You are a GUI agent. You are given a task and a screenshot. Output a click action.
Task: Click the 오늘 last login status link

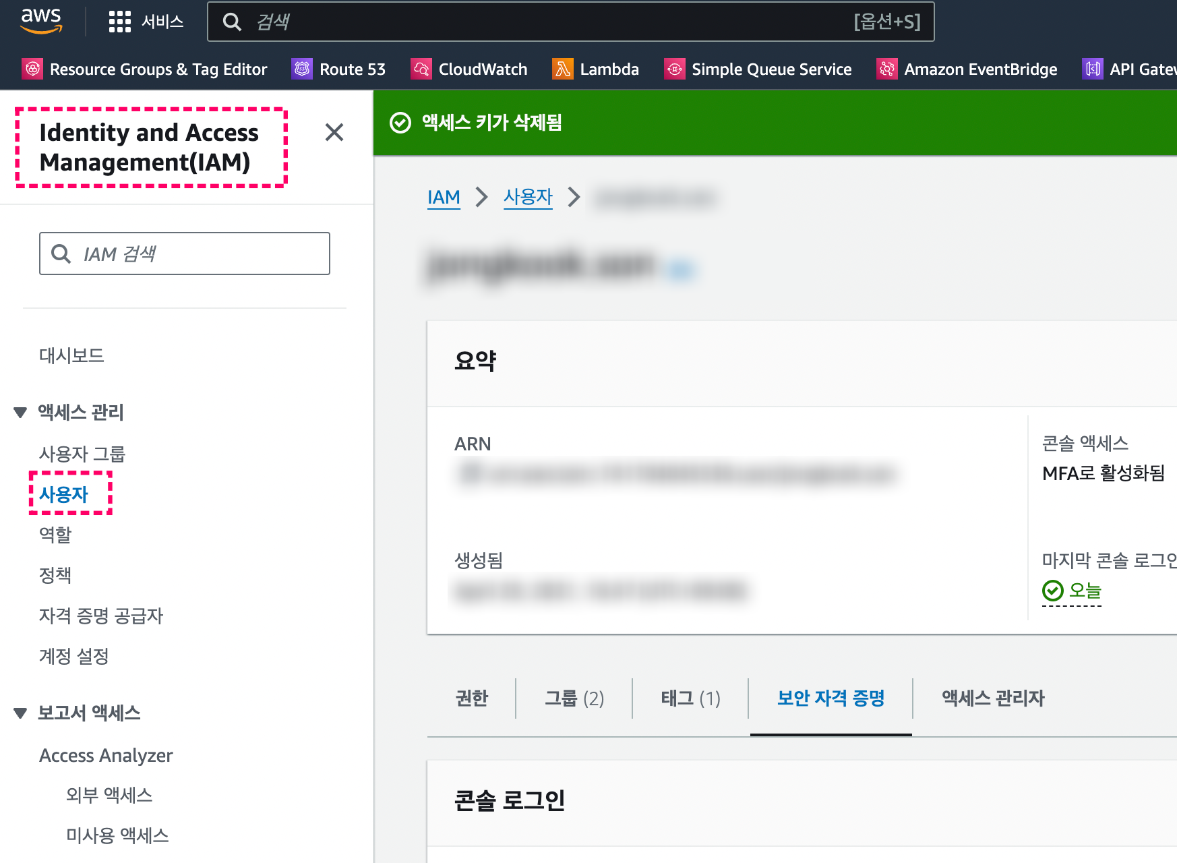pos(1085,591)
